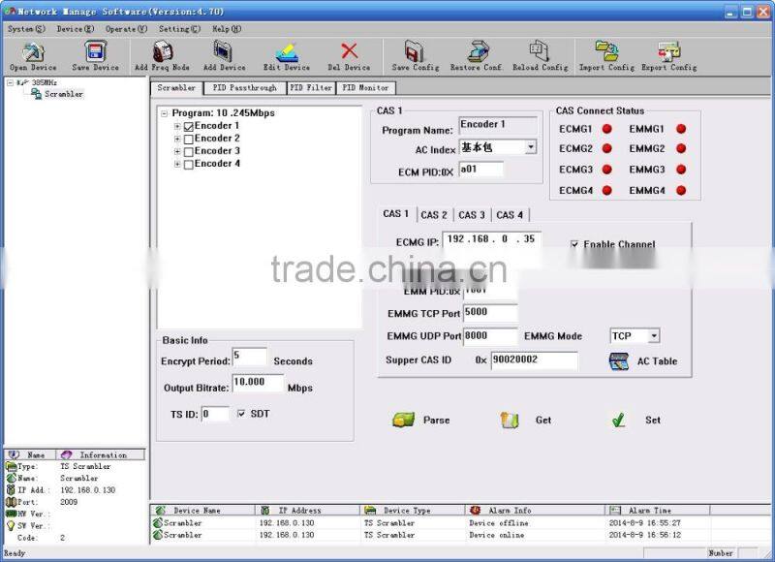The height and width of the screenshot is (562, 775).
Task: Click the Import Config toolbar icon
Action: click(606, 51)
